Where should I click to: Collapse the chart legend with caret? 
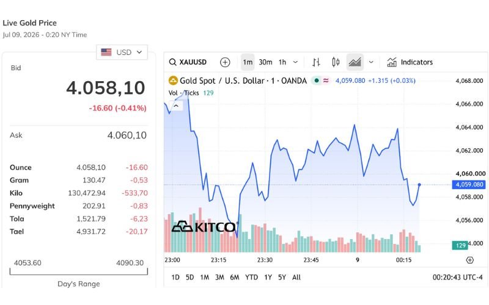176,106
